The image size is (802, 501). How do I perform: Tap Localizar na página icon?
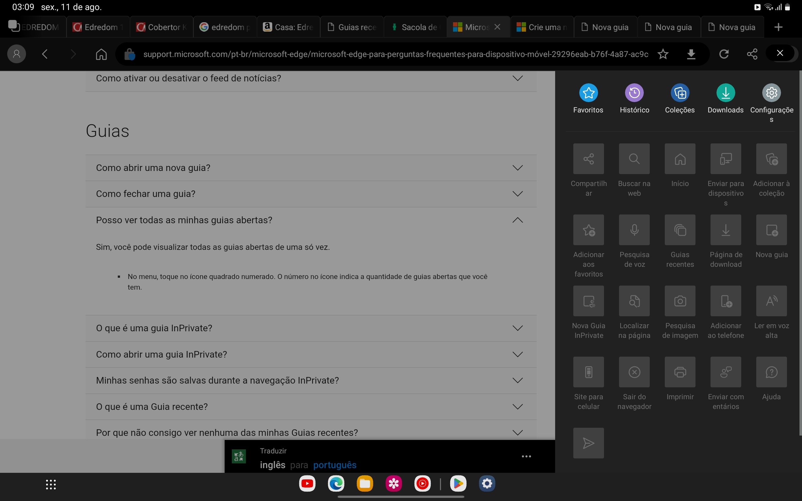coord(634,301)
